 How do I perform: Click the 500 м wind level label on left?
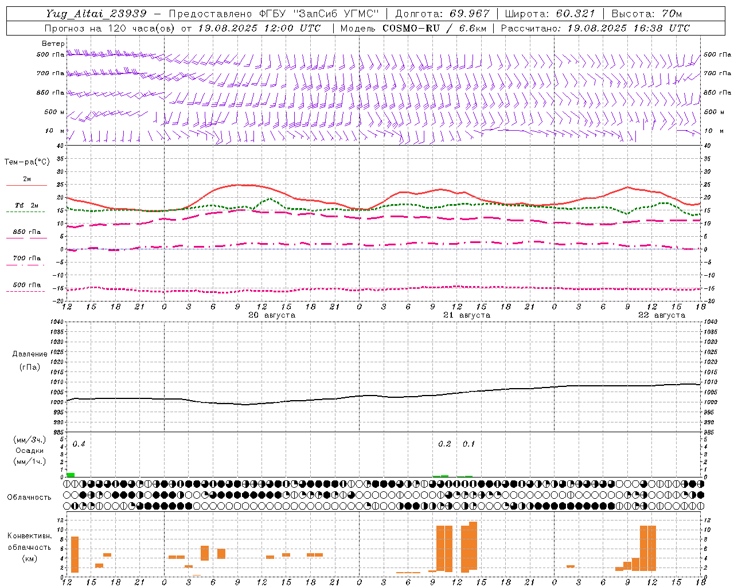click(54, 112)
